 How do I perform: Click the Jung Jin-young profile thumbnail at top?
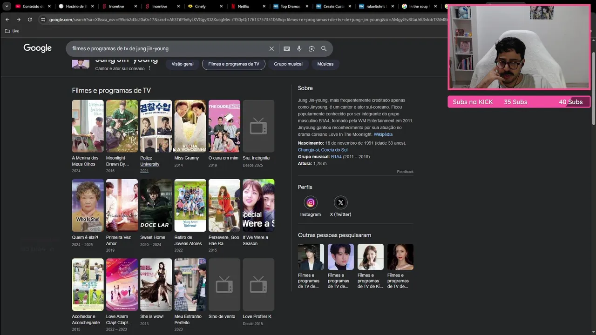[81, 64]
